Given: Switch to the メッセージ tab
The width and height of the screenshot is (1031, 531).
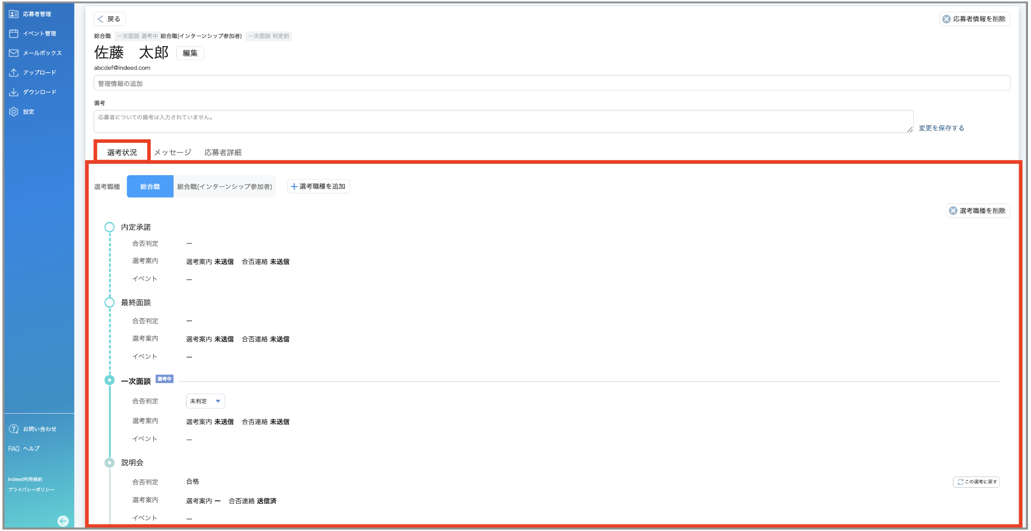Looking at the screenshot, I should (x=173, y=153).
